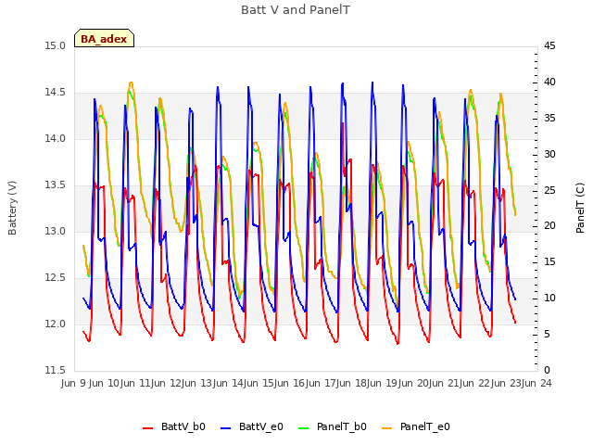Screen dimensions: 593x445
Task: Click the 30 right axis label
Action: (x=549, y=155)
